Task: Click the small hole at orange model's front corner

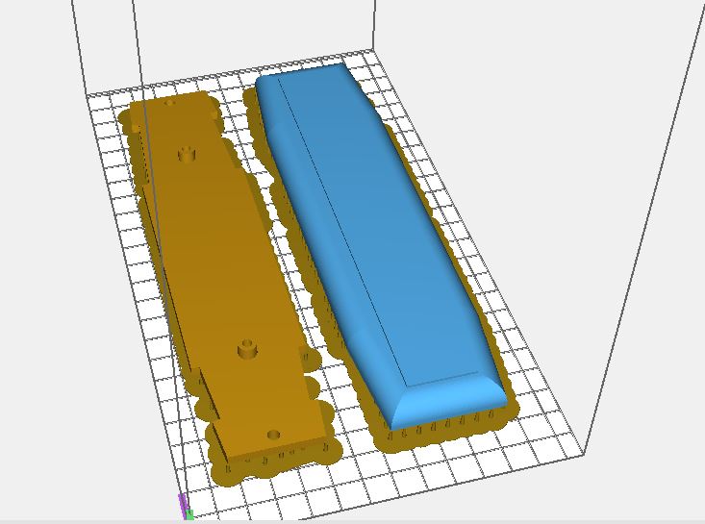Action: pos(274,435)
